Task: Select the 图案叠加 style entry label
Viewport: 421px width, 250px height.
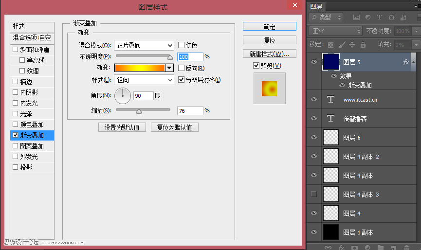Action: (x=32, y=146)
